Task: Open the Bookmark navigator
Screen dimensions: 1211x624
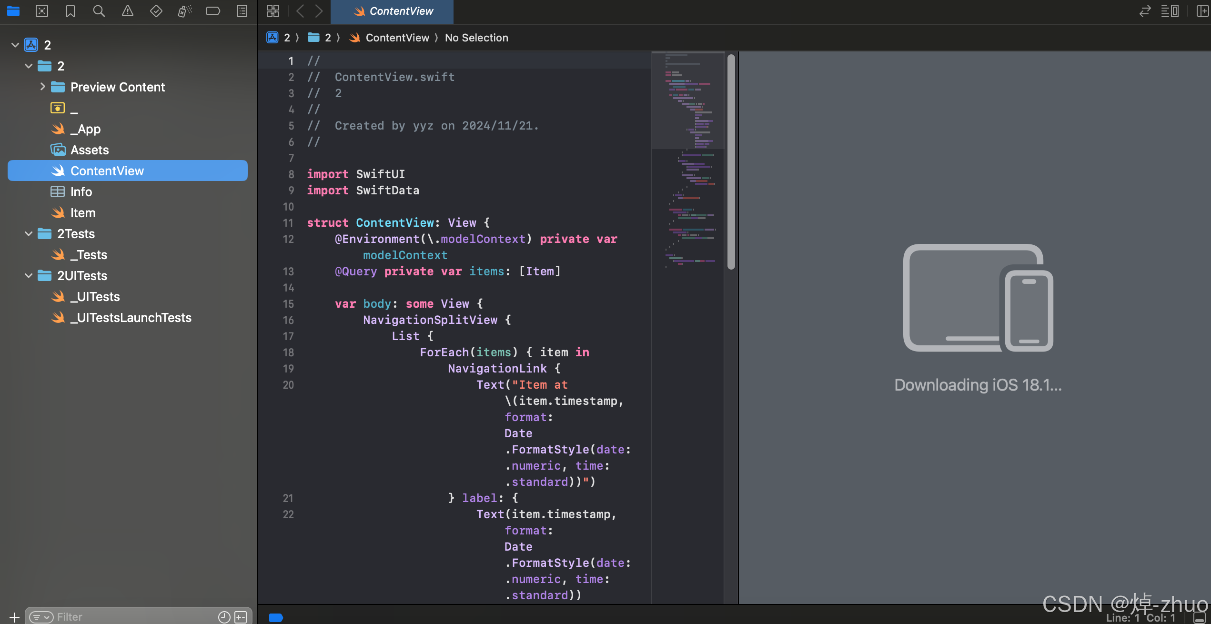Action: coord(71,11)
